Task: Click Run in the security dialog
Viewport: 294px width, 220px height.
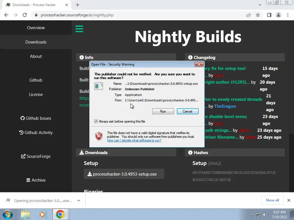Action: pyautogui.click(x=163, y=111)
